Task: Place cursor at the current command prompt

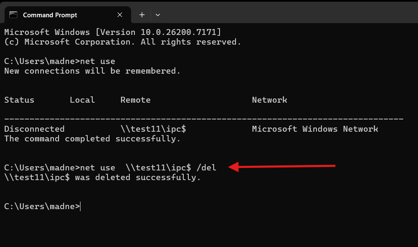Action: tap(80, 207)
